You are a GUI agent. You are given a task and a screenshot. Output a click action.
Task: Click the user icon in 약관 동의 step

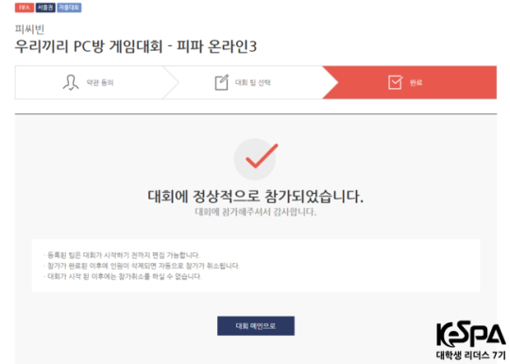[x=71, y=82]
